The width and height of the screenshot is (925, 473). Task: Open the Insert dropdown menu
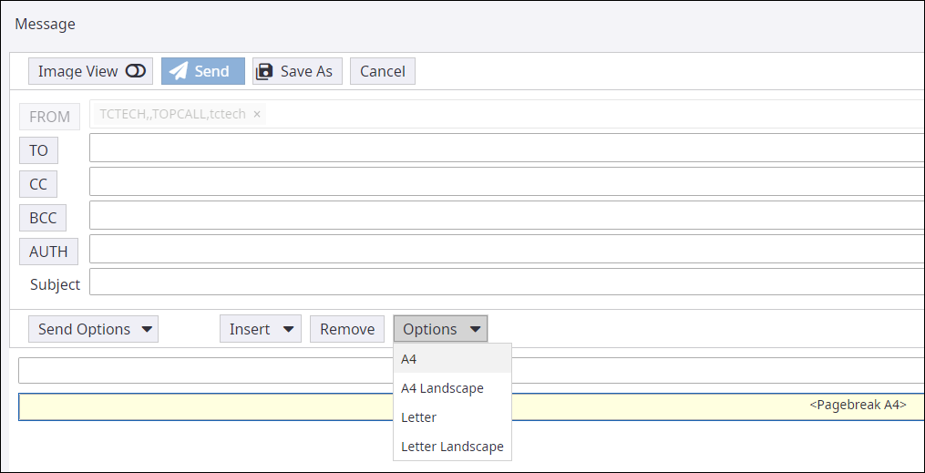260,329
